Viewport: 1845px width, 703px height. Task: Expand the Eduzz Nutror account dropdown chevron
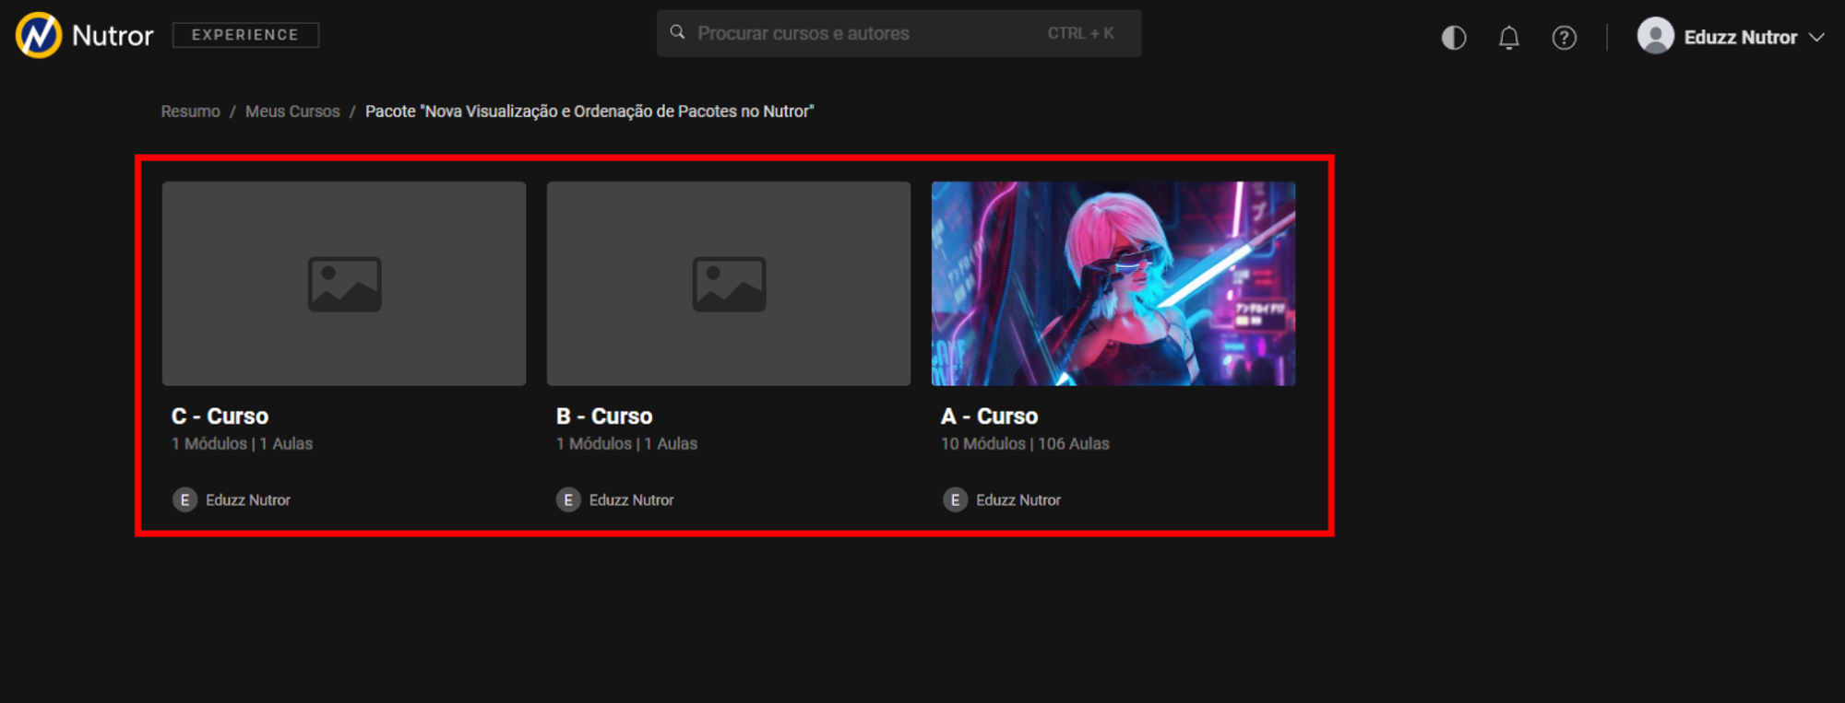click(x=1816, y=38)
